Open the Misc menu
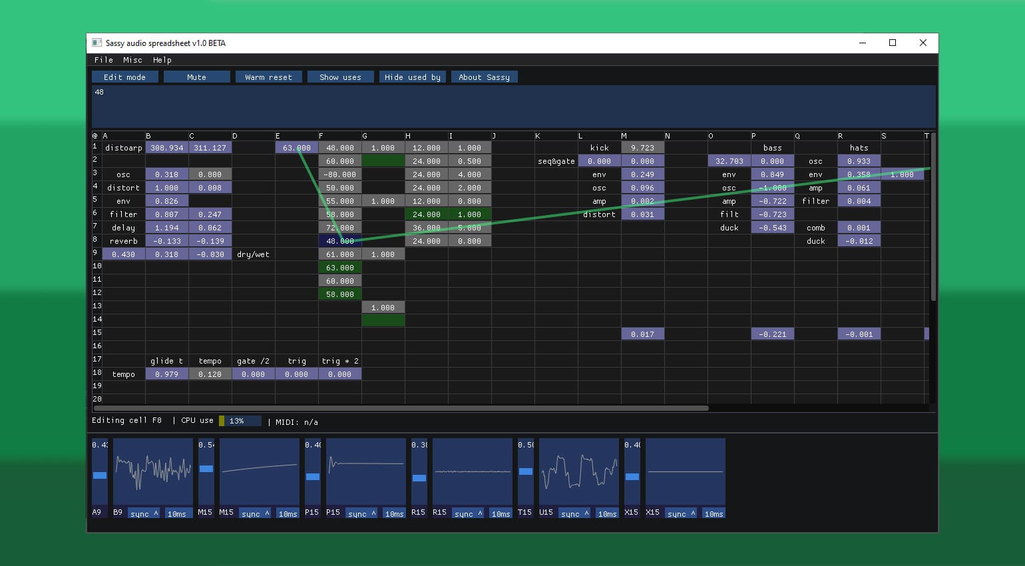This screenshot has width=1025, height=566. [132, 60]
